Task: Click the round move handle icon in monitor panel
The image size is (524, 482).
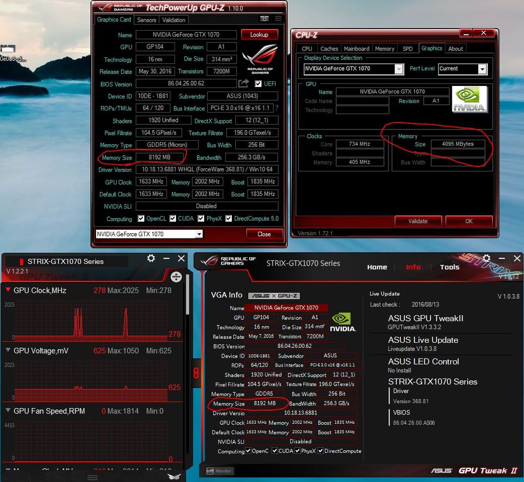Action: point(176,277)
